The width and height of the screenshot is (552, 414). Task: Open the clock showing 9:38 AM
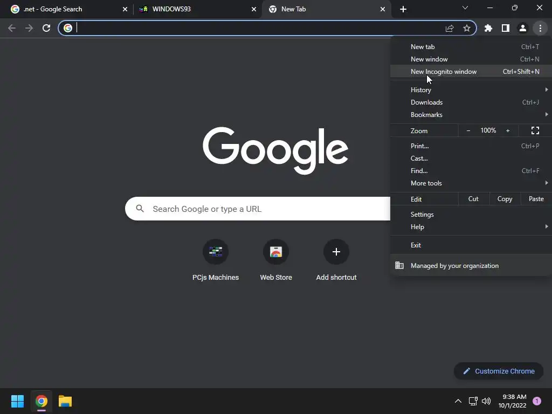(513, 401)
